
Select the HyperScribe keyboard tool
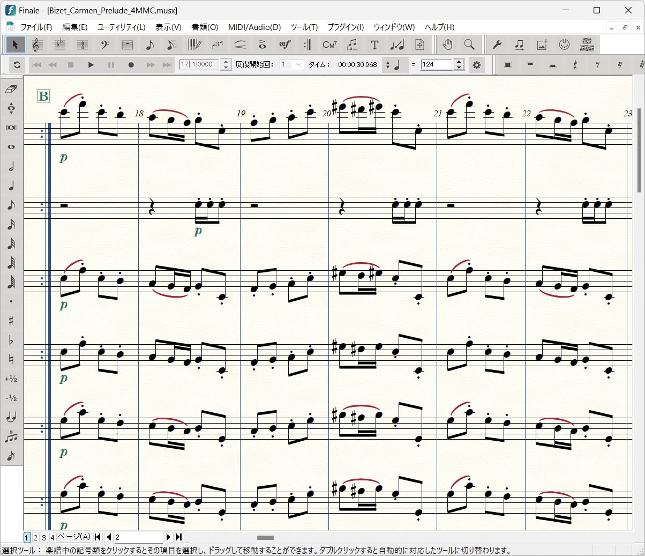click(x=194, y=45)
